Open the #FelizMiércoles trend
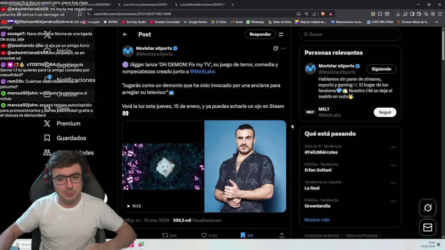This screenshot has width=445, height=250. 321,152
